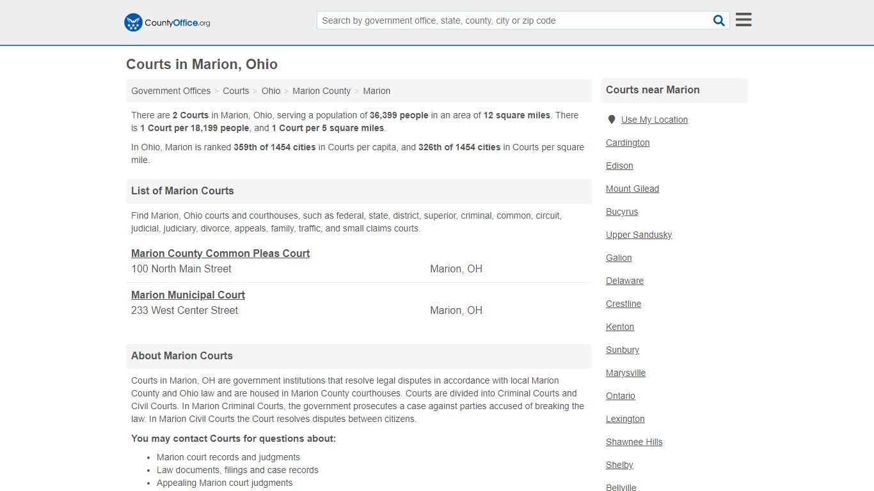874x491 pixels.
Task: Navigate to Ohio via breadcrumb
Action: (271, 91)
